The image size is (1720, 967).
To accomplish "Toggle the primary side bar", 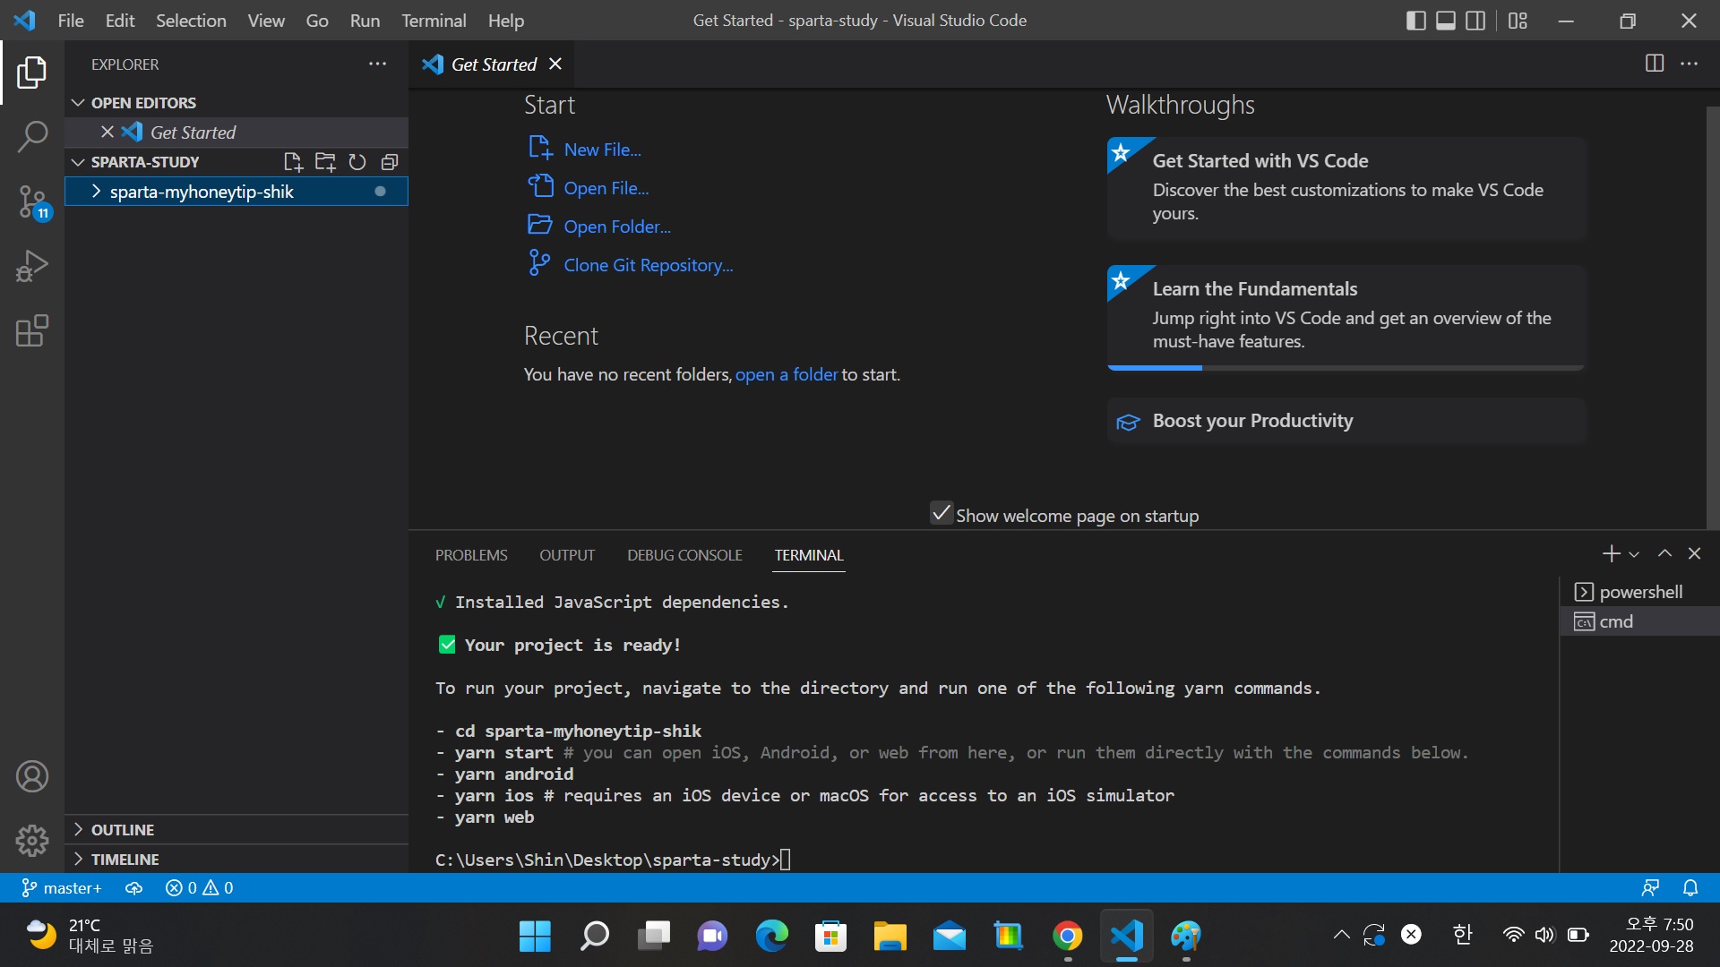I will click(1416, 20).
